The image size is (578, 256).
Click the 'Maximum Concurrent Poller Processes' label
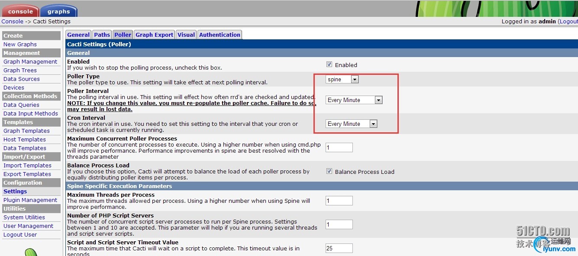click(x=122, y=138)
